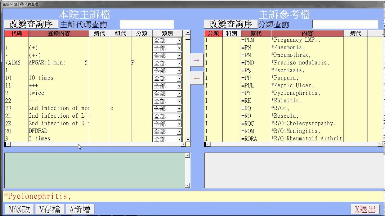Select the *R/O:Meningitis, row
This screenshot has width=385, height=216.
(293, 131)
